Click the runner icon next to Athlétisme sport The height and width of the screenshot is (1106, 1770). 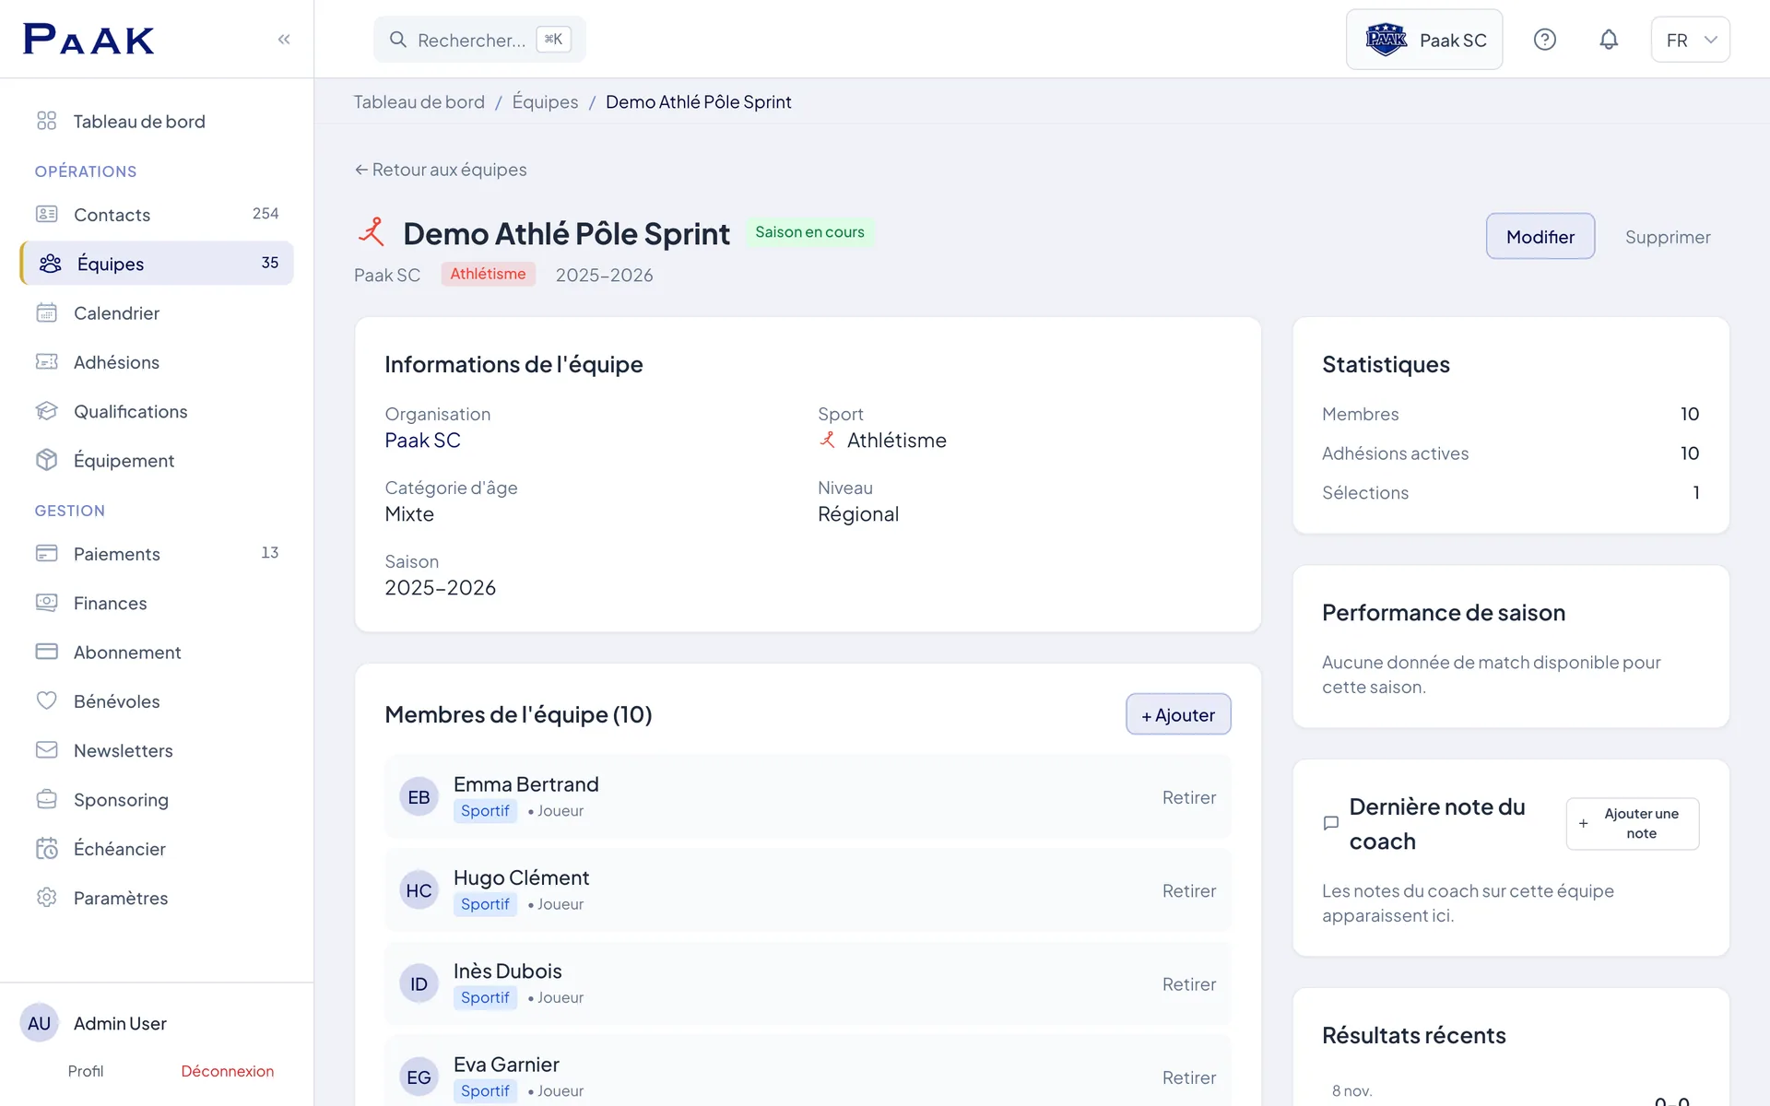pyautogui.click(x=828, y=440)
